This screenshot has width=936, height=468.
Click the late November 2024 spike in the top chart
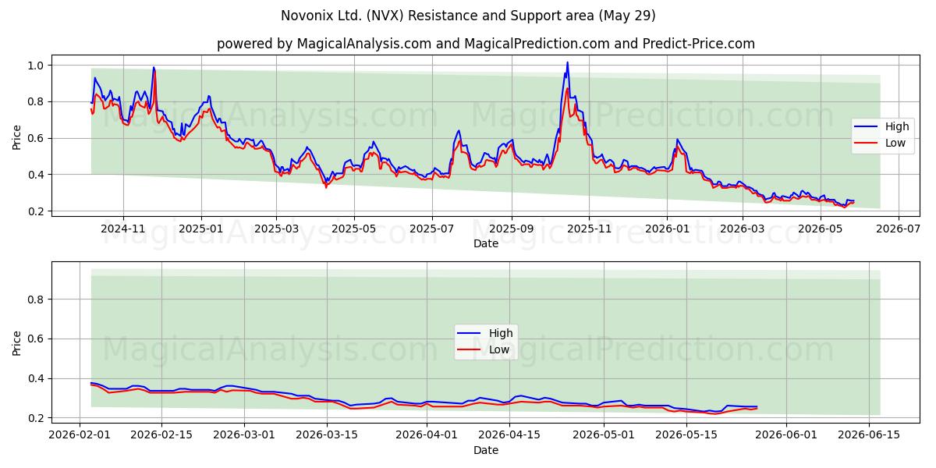click(154, 68)
